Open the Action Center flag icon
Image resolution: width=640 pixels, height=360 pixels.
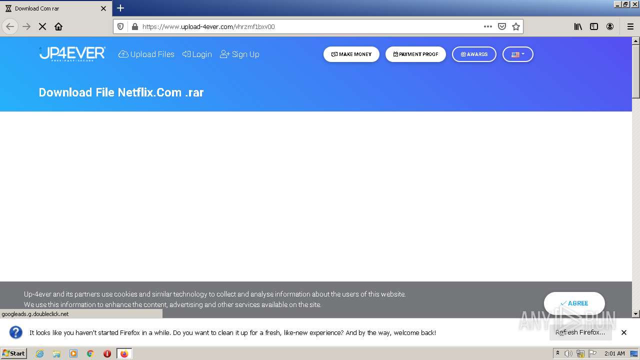tap(592, 353)
